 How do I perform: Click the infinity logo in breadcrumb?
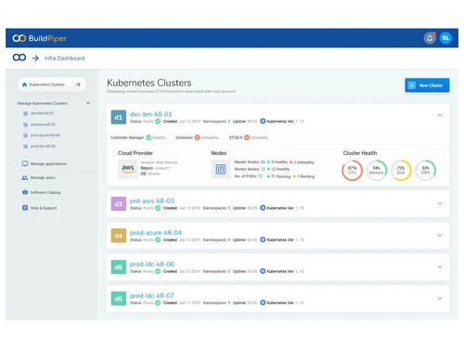coord(19,58)
